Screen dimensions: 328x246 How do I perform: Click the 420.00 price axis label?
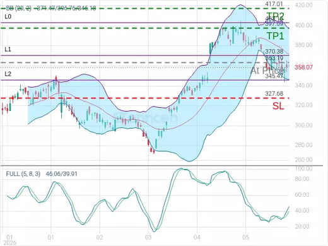(303, 5)
